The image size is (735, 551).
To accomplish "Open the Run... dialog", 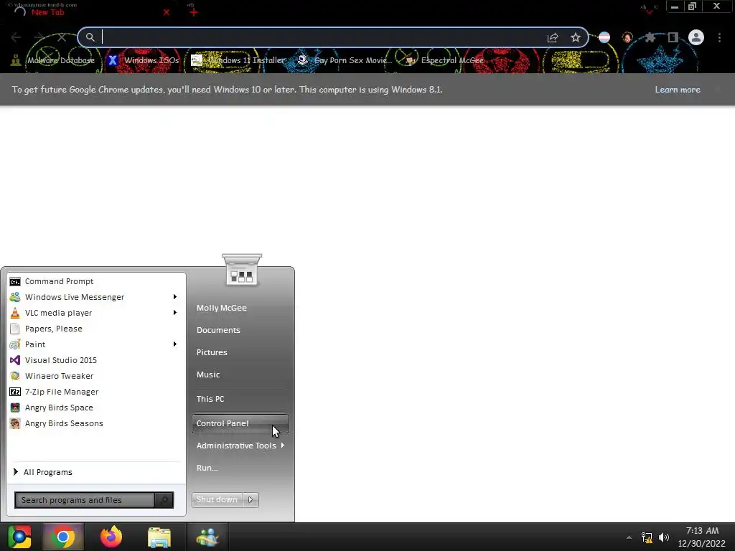I will tap(207, 468).
